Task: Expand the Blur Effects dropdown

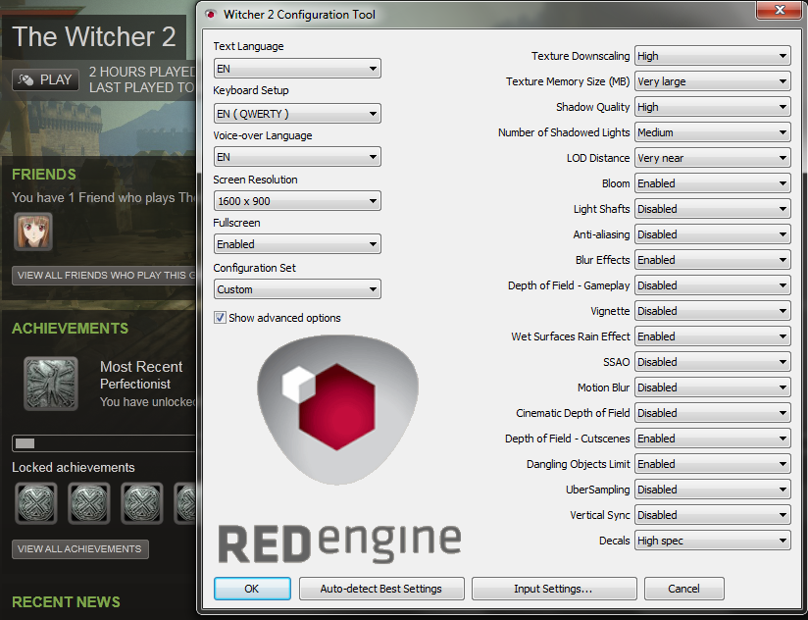Action: [713, 260]
